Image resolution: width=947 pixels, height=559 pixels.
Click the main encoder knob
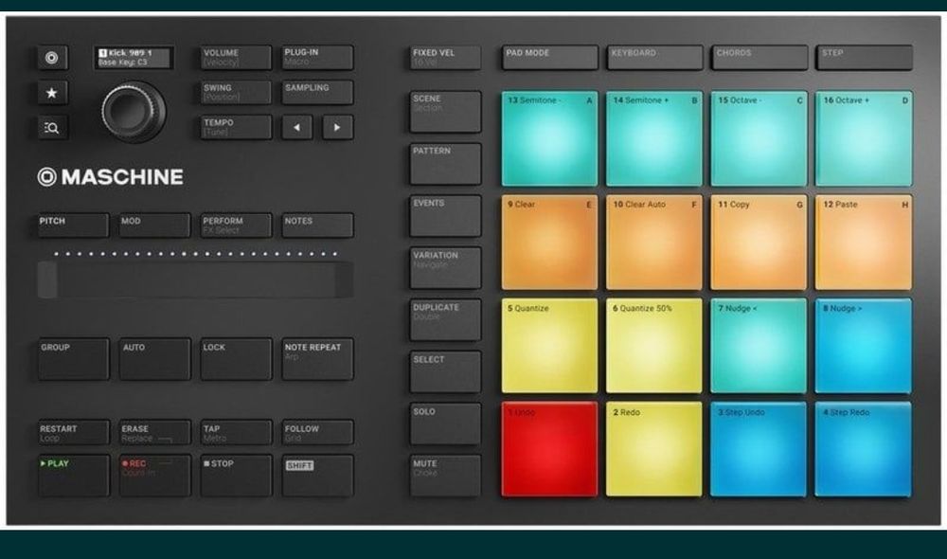133,112
